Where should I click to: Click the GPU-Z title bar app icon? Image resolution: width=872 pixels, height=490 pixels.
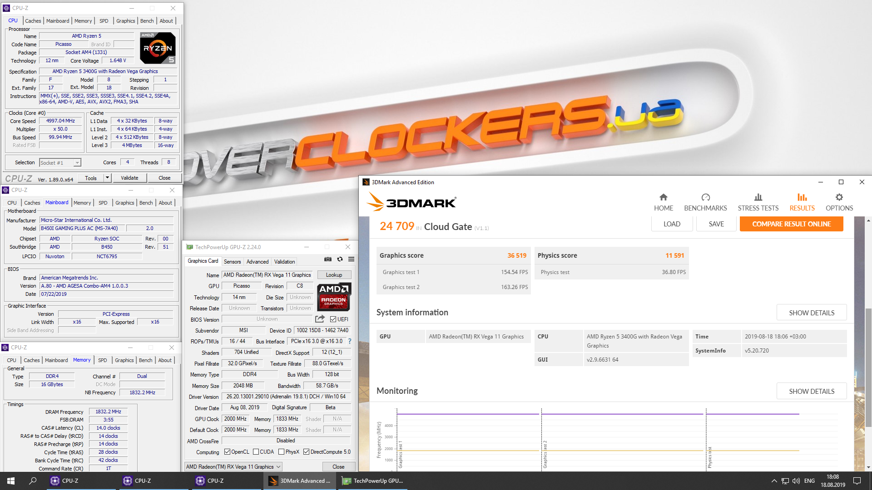189,247
